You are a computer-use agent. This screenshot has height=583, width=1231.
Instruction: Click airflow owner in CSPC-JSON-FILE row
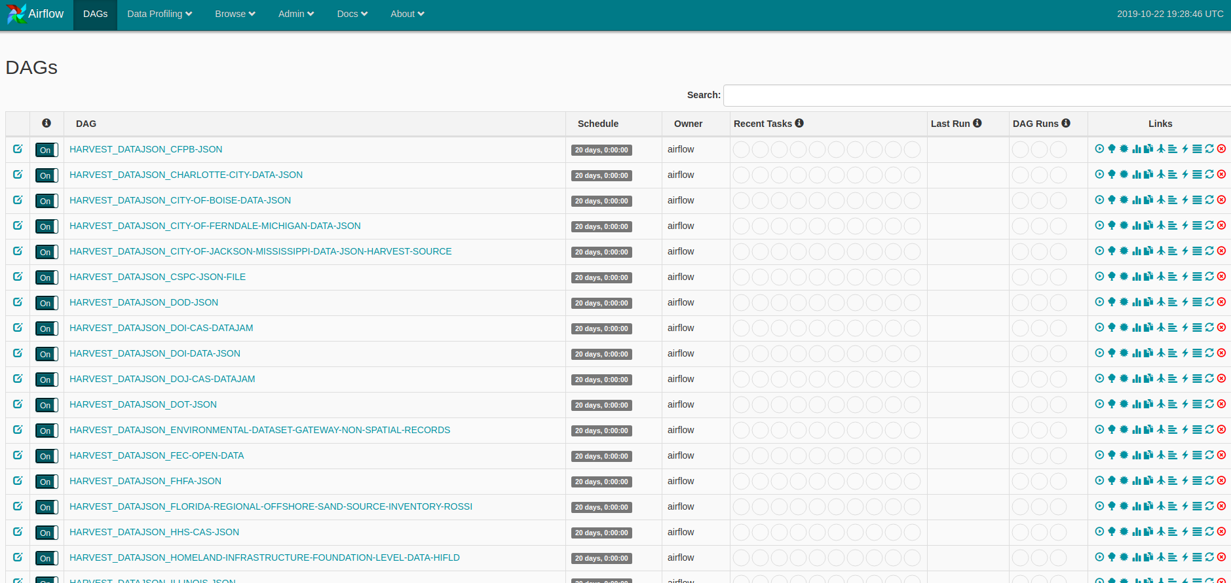coord(681,277)
